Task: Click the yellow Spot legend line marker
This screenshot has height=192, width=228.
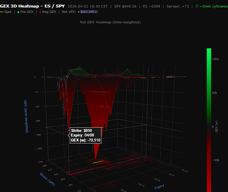Action: 2,12
